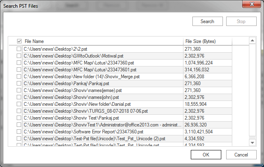Image resolution: width=264 pixels, height=167 pixels.
Task: Click the 1,074,996,224 file size cell
Action: coord(199,63)
